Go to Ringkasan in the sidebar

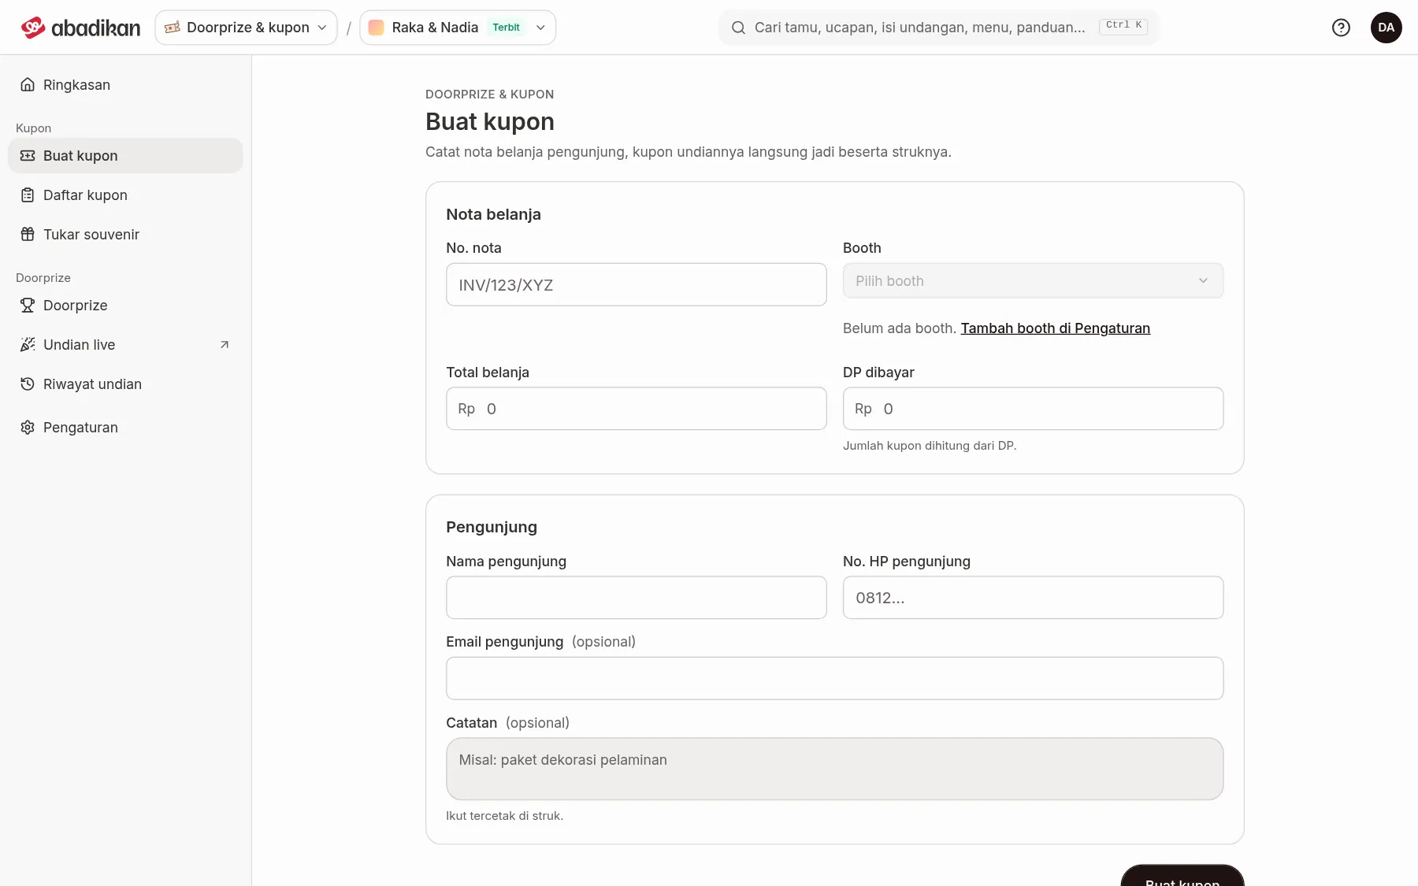[x=125, y=84]
